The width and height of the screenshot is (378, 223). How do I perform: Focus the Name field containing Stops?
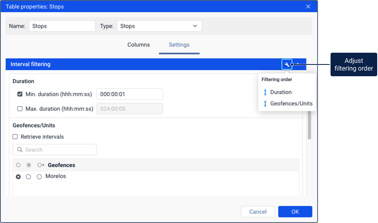point(62,26)
